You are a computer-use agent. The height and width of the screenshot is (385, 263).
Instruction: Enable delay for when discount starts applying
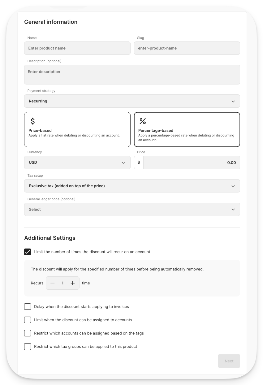coord(28,306)
